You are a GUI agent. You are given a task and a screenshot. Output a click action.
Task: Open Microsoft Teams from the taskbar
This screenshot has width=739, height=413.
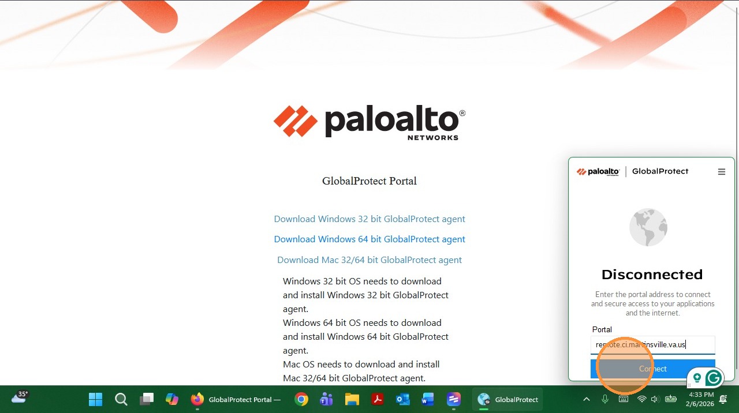[326, 399]
